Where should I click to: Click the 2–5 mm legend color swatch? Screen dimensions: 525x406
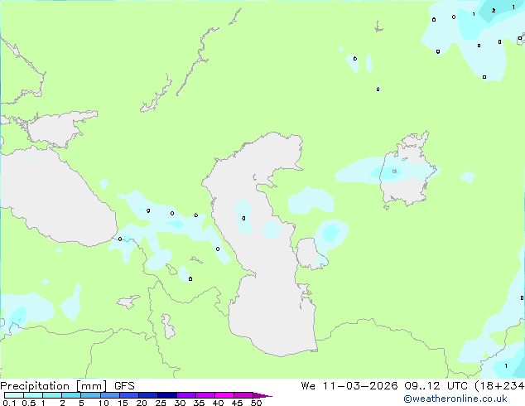click(71, 395)
